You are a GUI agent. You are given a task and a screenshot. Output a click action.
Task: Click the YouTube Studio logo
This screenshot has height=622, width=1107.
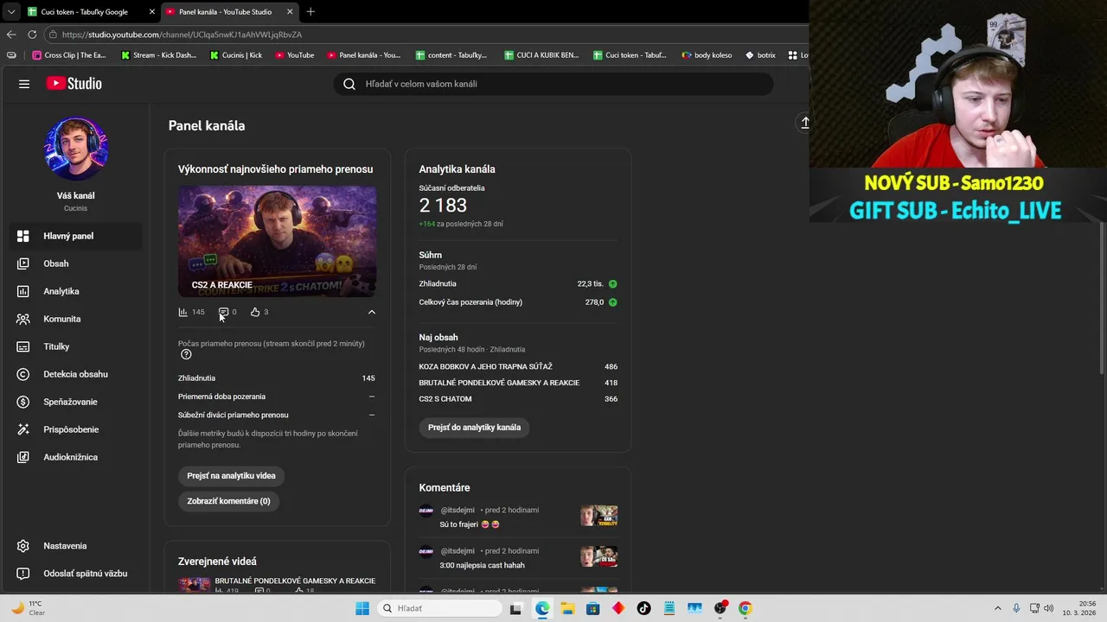click(x=74, y=84)
